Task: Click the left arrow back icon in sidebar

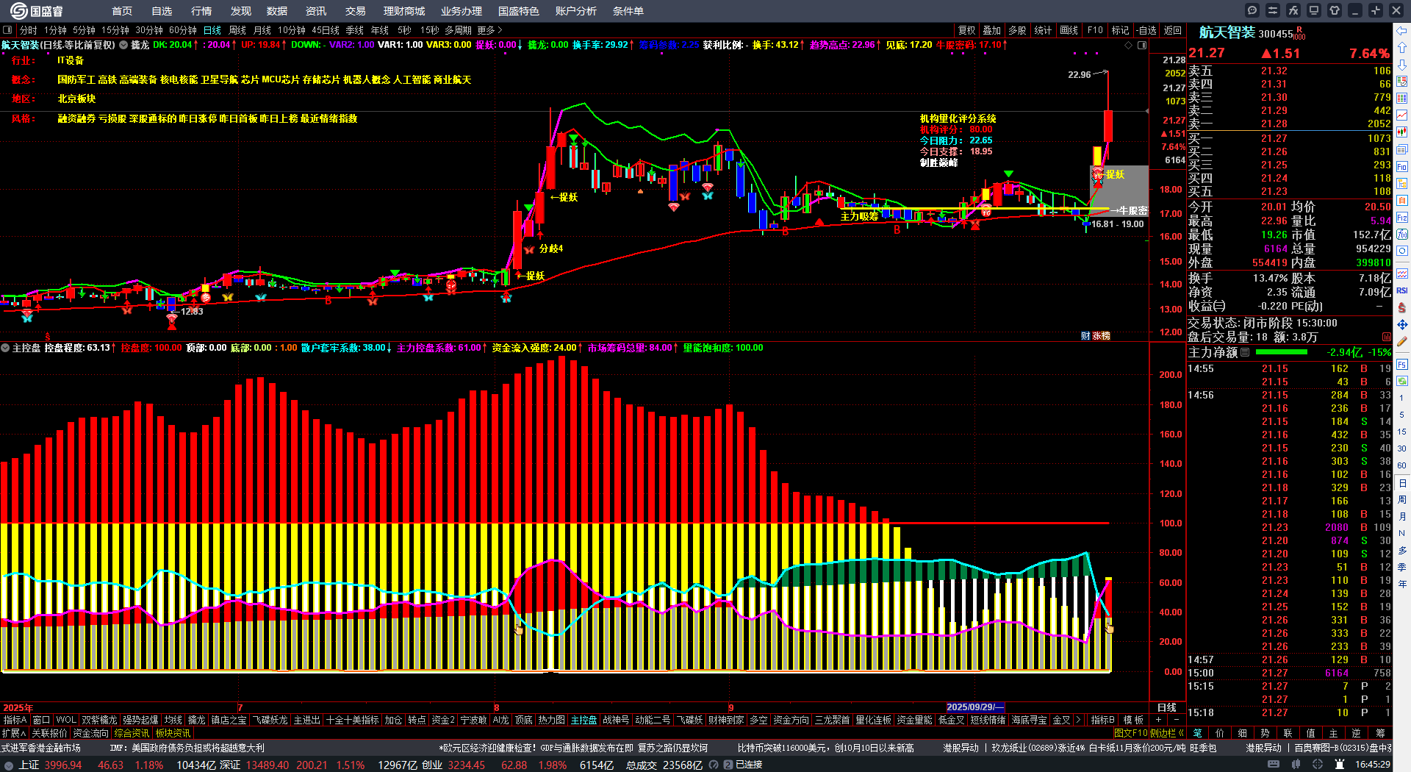Action: (x=1402, y=30)
